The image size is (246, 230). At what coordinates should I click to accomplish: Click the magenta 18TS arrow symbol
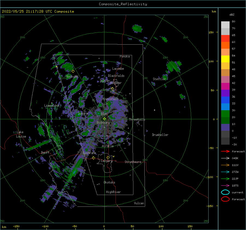225,186
